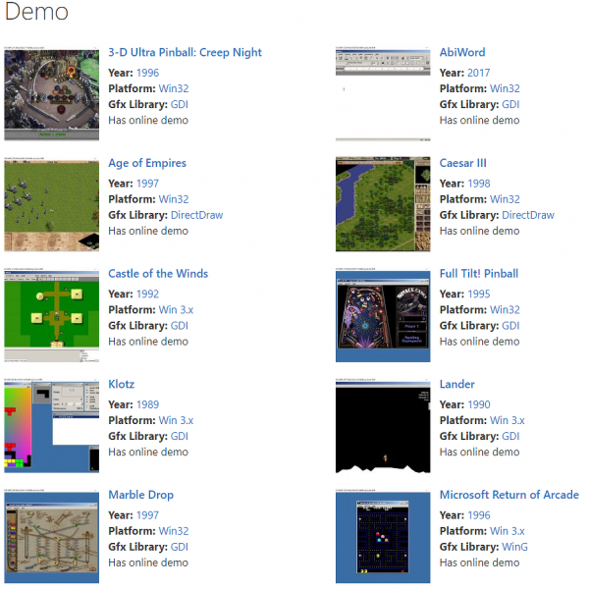Select GDI library link under Full Tilt! Pinball
The height and width of the screenshot is (589, 590).
510,326
